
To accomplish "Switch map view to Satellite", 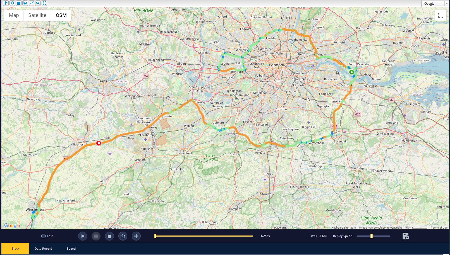I will point(37,15).
